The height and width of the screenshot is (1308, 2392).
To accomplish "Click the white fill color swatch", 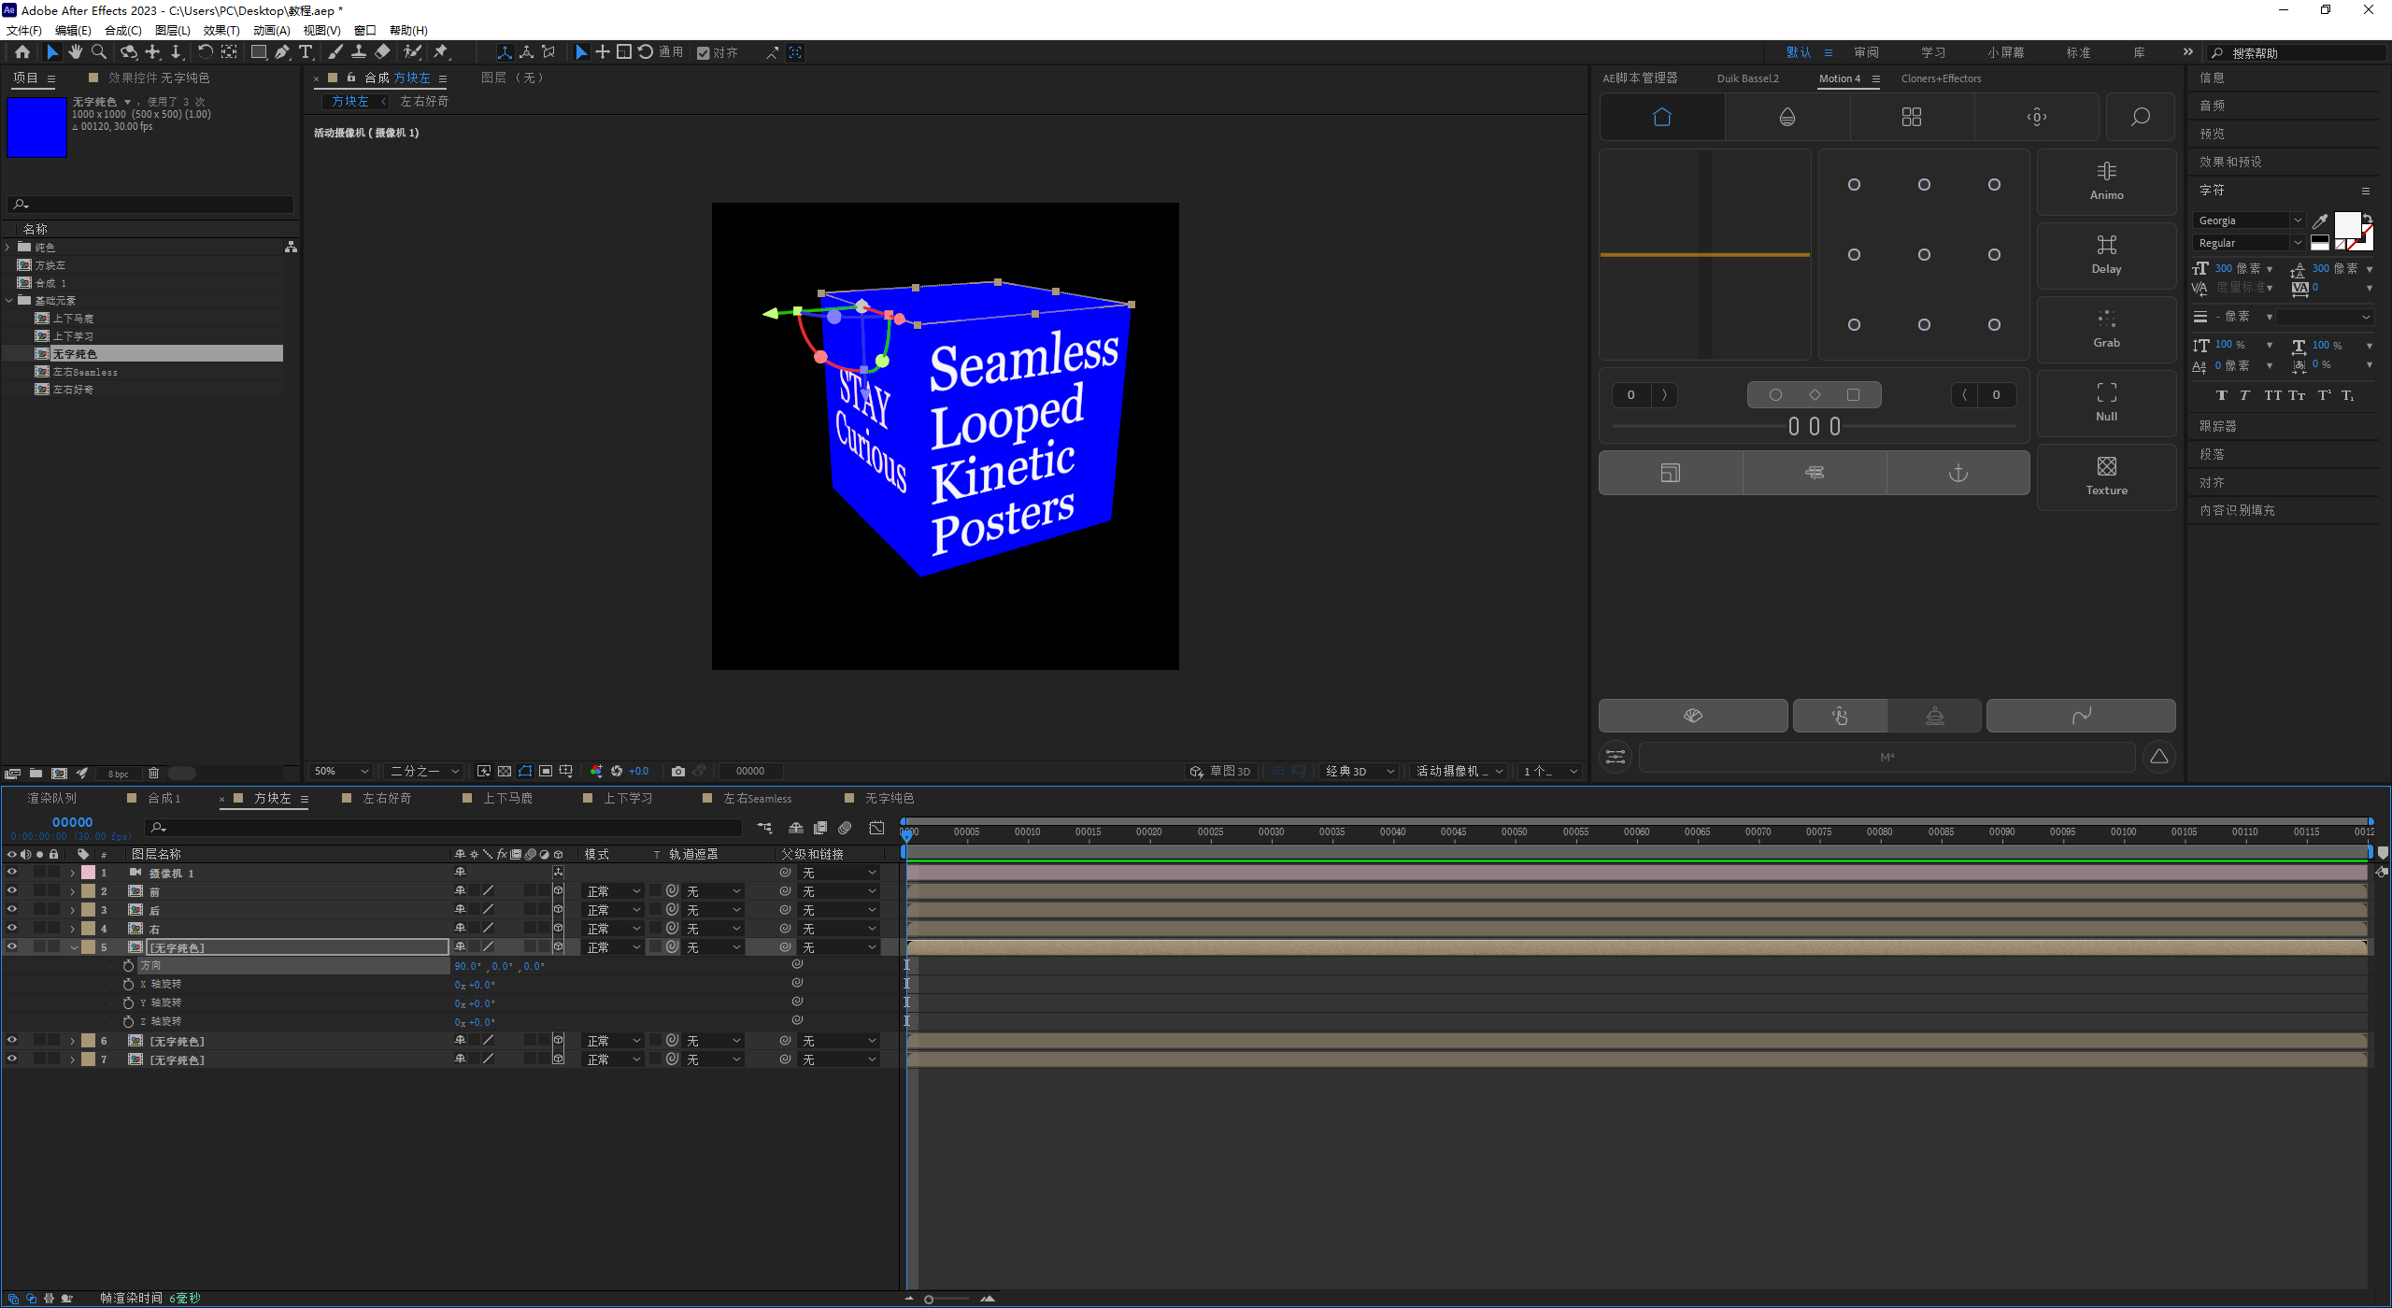I will pos(2346,224).
